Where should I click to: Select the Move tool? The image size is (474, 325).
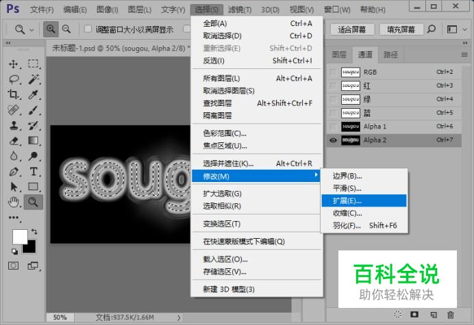click(x=13, y=64)
